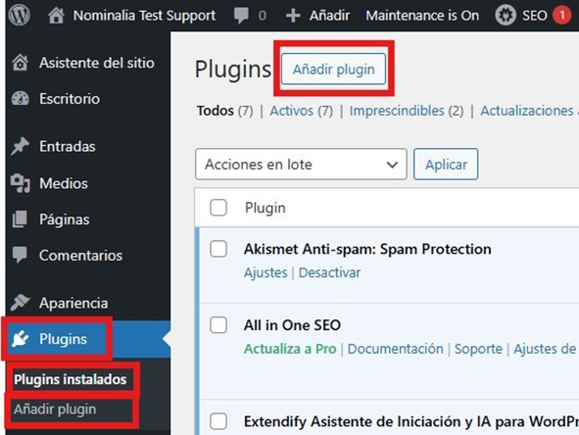
Task: Toggle the select-all Plugin header checkbox
Action: coord(218,208)
